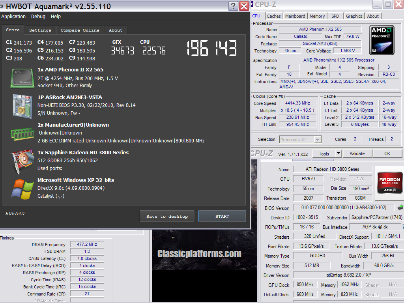Click the CPU chip icon for Phenom II
Image resolution: width=404 pixels, height=303 pixels.
(x=22, y=78)
